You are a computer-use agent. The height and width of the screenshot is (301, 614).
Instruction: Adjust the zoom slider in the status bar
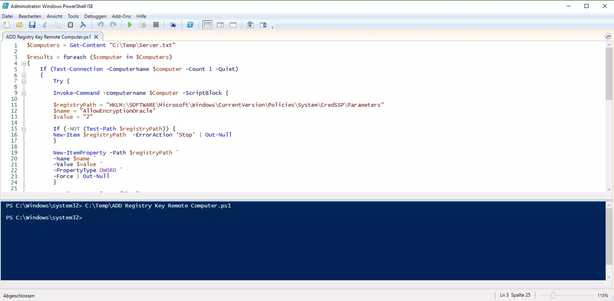click(x=553, y=295)
